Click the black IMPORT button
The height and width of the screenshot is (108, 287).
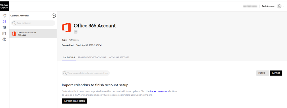(x=276, y=73)
